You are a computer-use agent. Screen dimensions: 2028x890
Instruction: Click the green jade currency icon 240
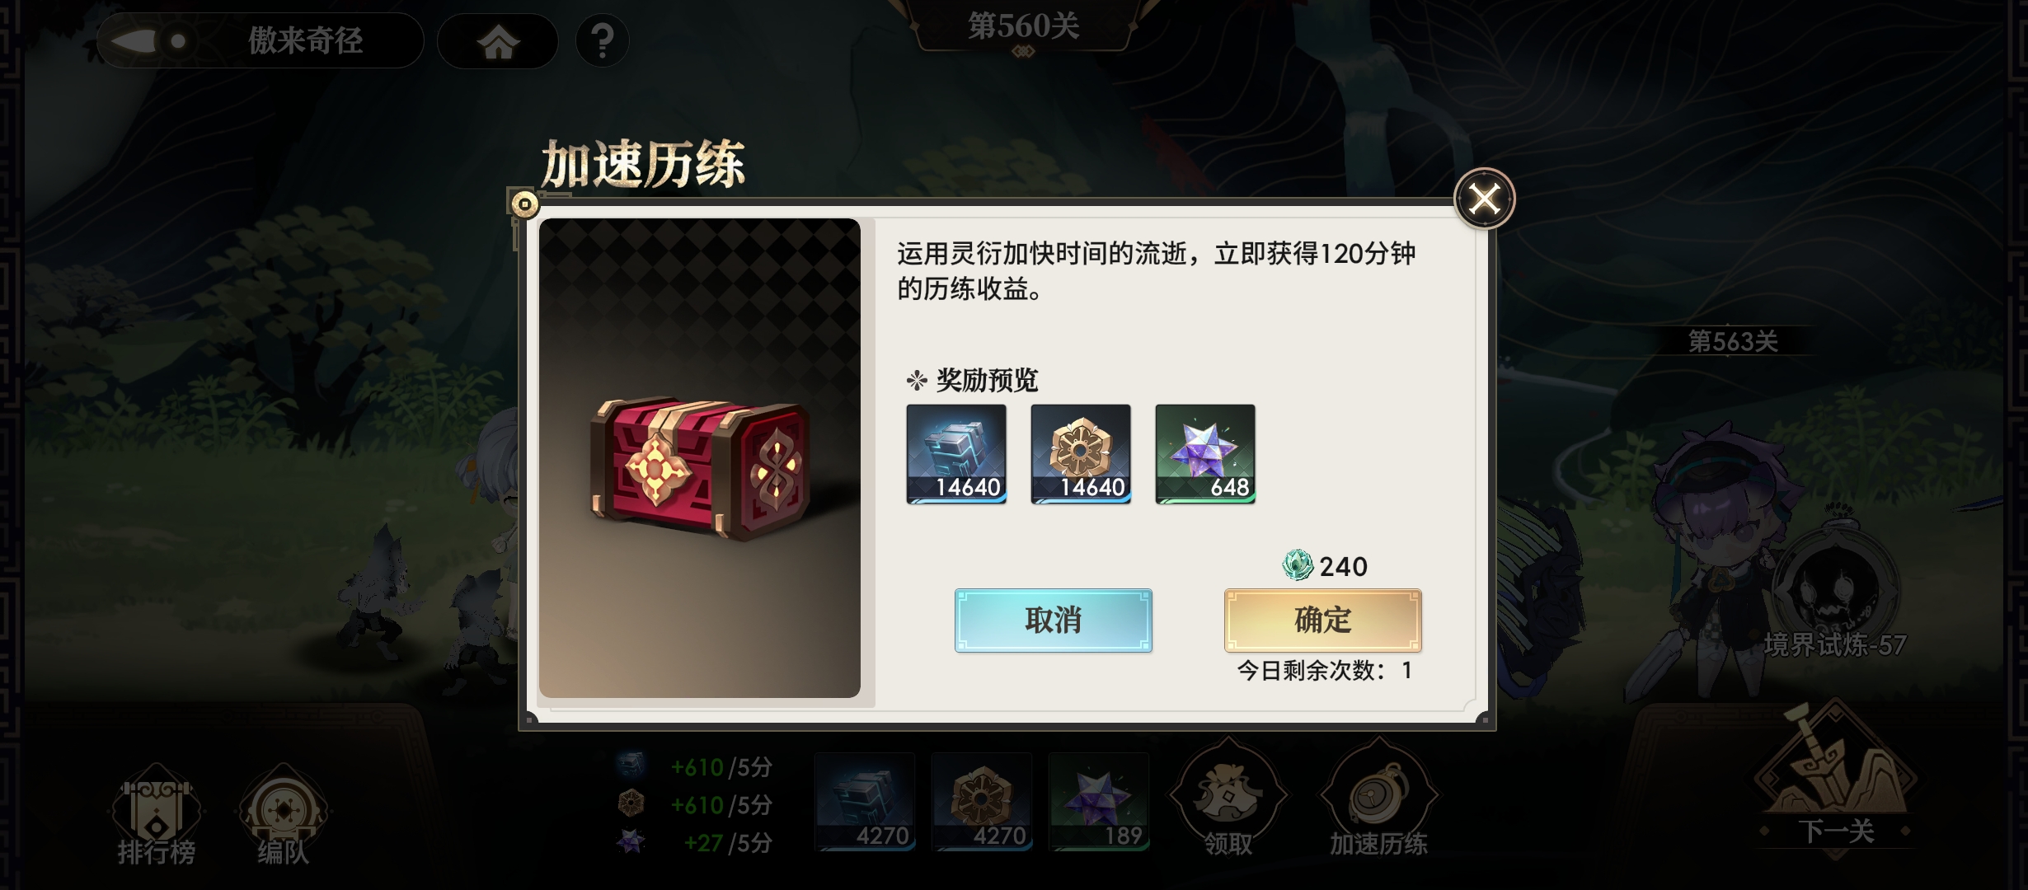(x=1298, y=565)
